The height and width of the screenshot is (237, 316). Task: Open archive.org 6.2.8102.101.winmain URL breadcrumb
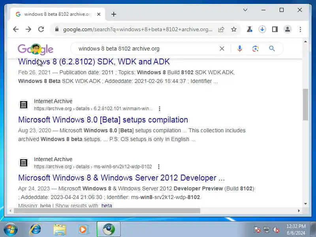tap(93, 109)
